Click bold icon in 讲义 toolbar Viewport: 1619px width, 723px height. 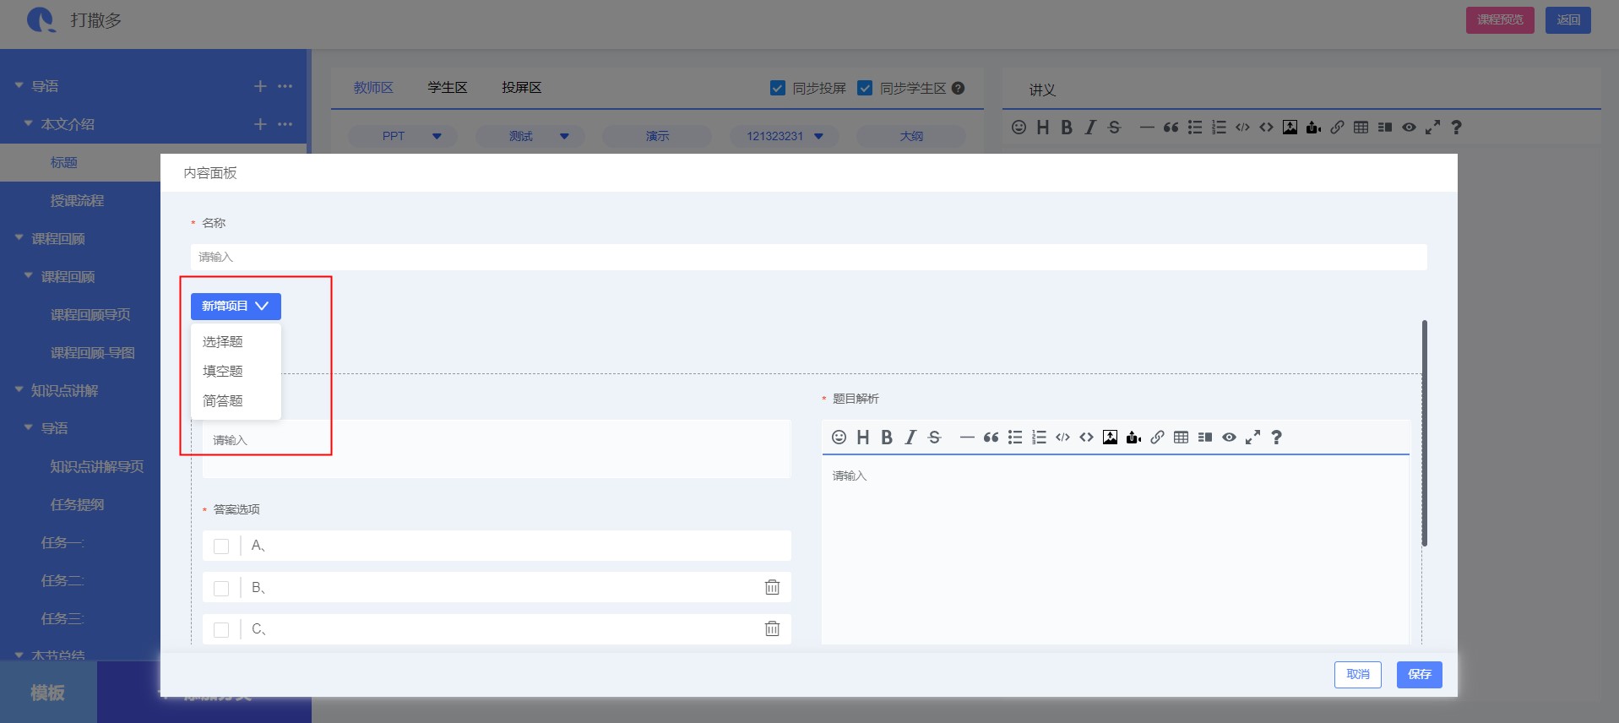[1067, 127]
